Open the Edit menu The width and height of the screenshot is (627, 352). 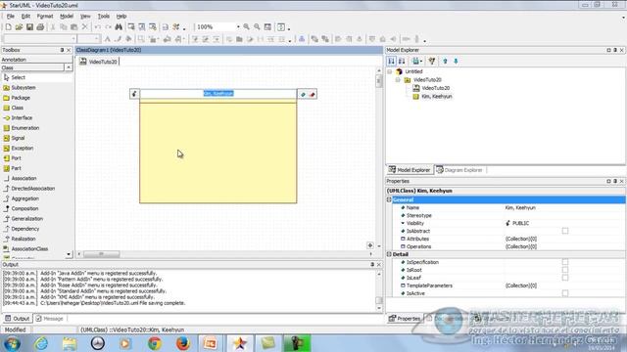click(25, 17)
